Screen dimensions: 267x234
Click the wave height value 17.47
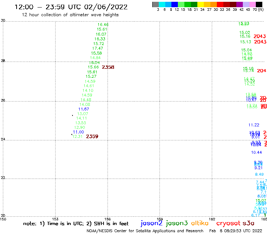coord(97,48)
